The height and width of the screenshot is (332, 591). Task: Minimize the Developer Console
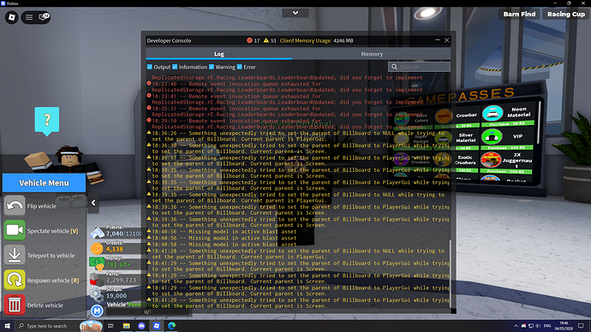click(x=437, y=40)
